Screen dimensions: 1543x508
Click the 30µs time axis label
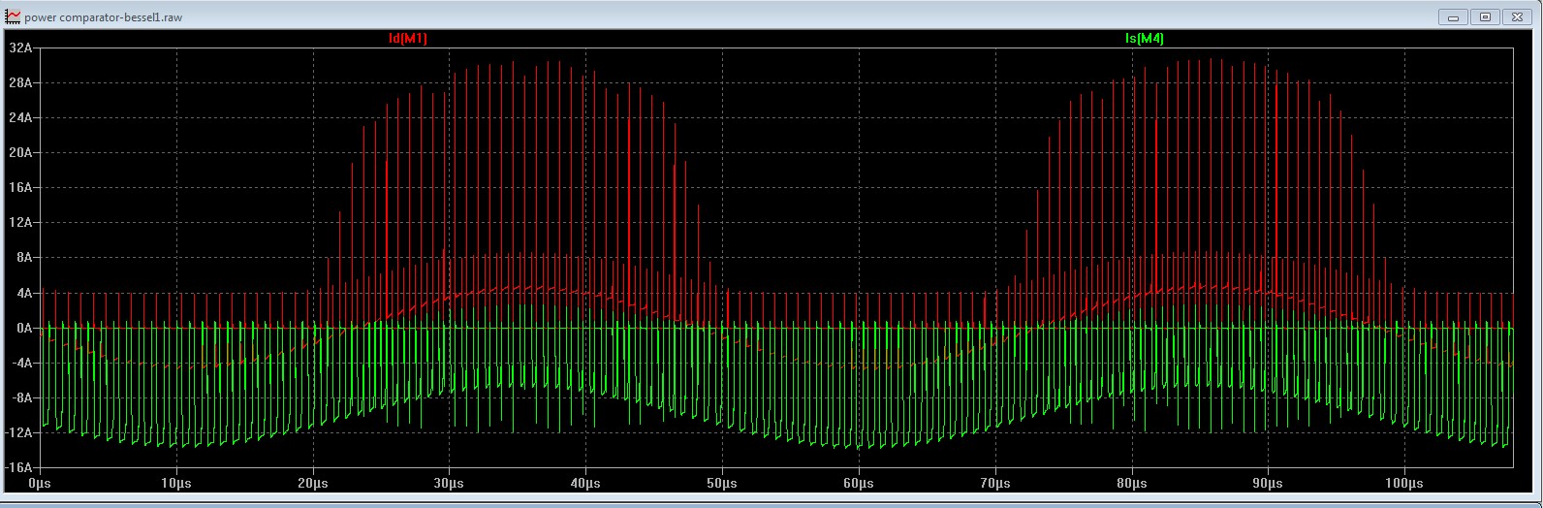(x=448, y=483)
